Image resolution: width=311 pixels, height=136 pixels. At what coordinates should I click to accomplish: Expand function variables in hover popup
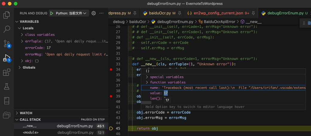147,82
